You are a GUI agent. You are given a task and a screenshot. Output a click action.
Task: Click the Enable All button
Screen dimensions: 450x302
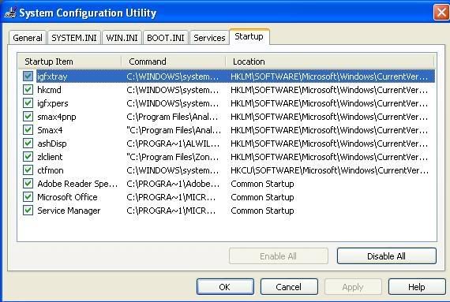pos(279,255)
